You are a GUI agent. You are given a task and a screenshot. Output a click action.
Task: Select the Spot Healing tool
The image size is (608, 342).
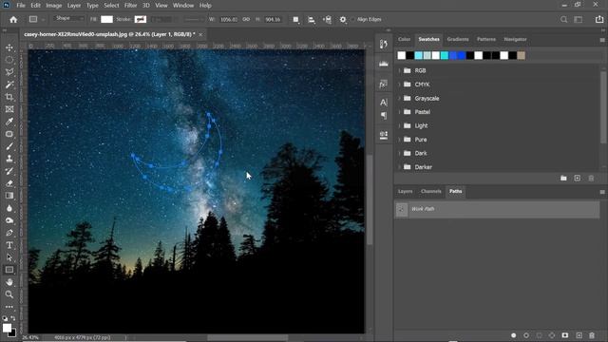click(9, 134)
